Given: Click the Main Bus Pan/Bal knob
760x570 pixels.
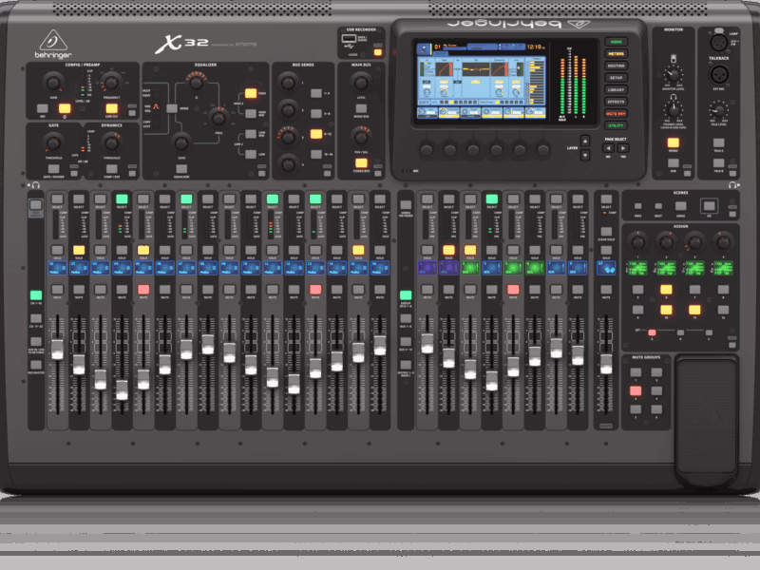Looking at the screenshot, I should tap(361, 138).
